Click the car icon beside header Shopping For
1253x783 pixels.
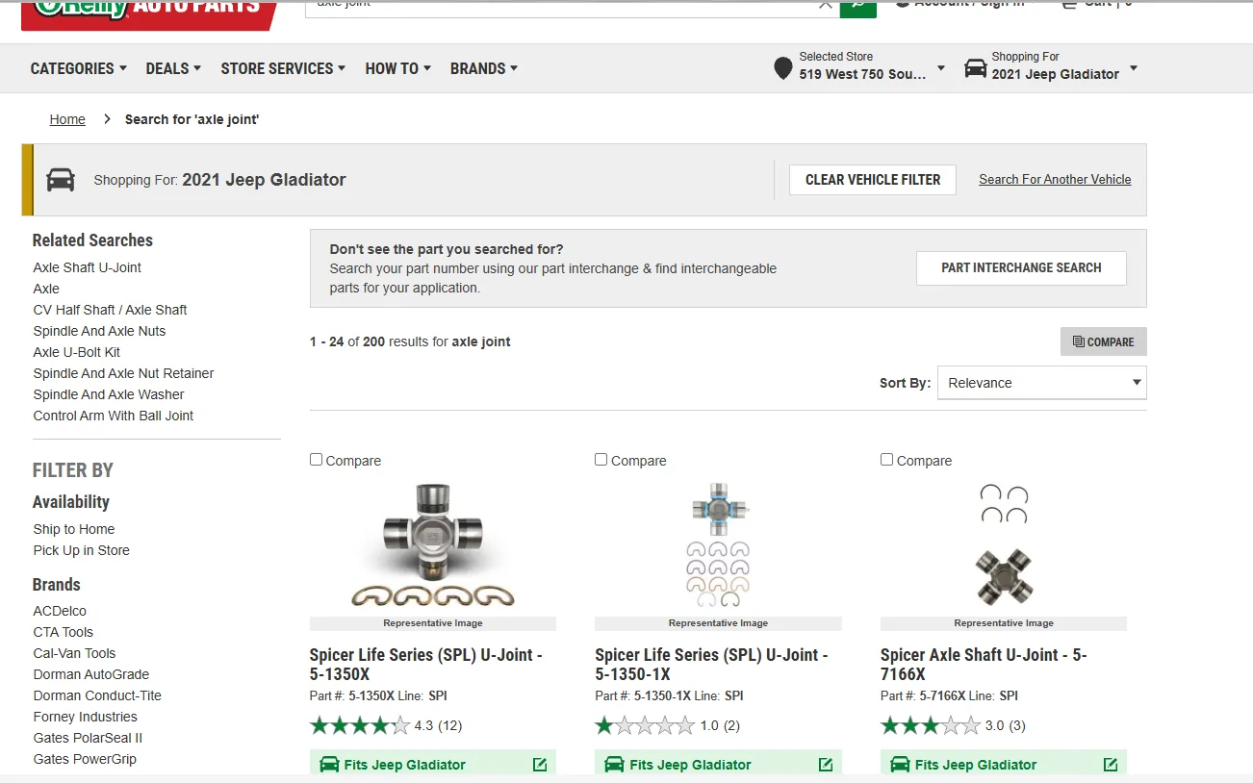[x=976, y=68]
